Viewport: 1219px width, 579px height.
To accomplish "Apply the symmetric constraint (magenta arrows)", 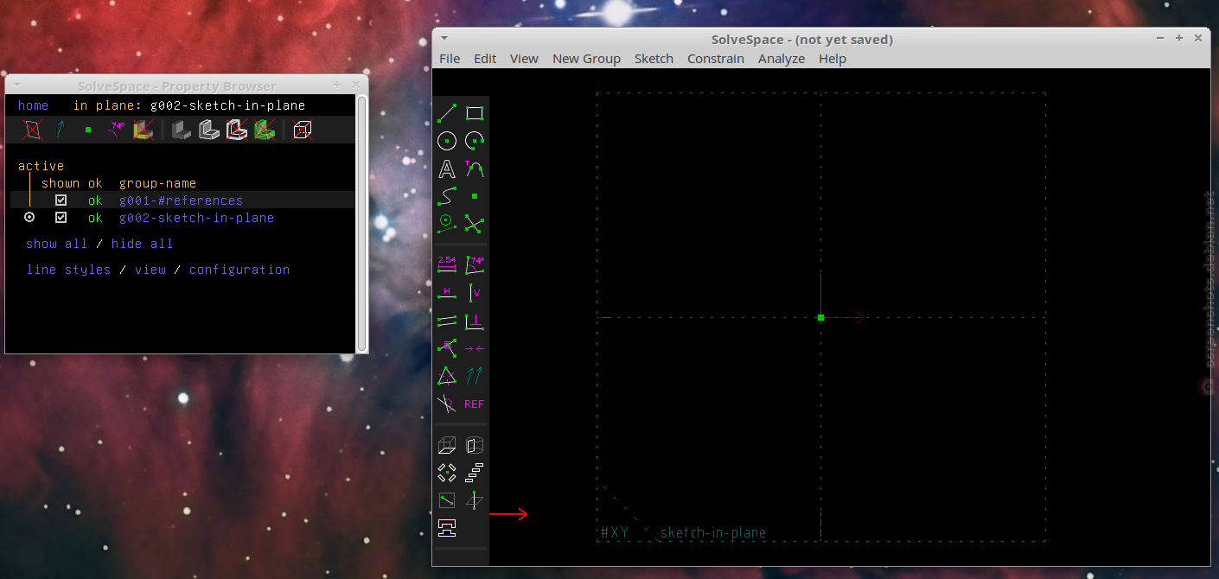I will point(474,348).
